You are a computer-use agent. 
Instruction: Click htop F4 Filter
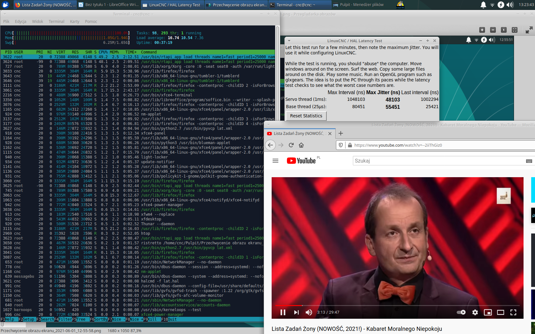[63, 319]
